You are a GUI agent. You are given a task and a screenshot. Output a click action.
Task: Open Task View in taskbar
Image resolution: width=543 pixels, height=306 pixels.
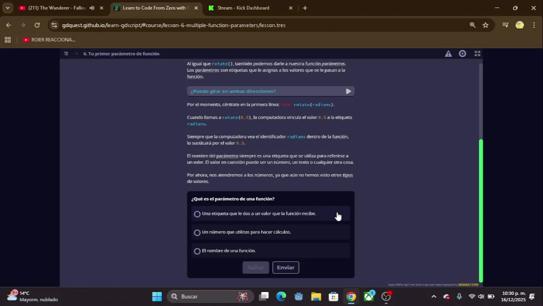(264, 297)
